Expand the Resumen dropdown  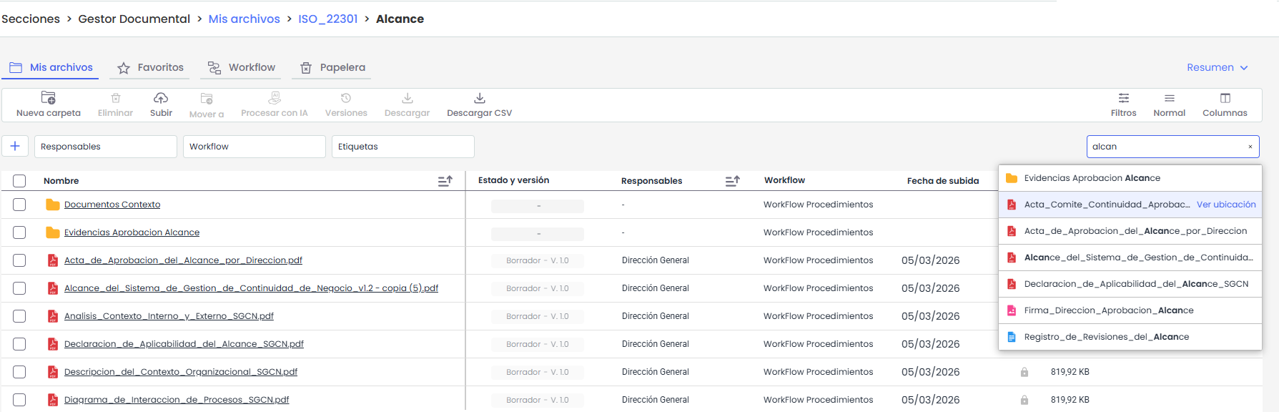[1217, 67]
